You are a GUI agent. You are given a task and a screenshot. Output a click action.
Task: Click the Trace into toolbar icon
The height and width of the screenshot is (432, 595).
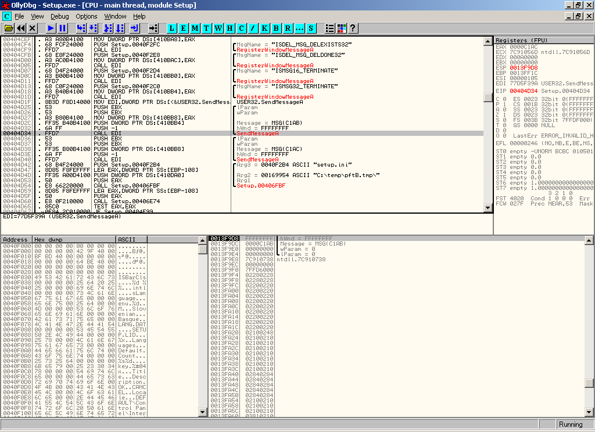[108, 28]
